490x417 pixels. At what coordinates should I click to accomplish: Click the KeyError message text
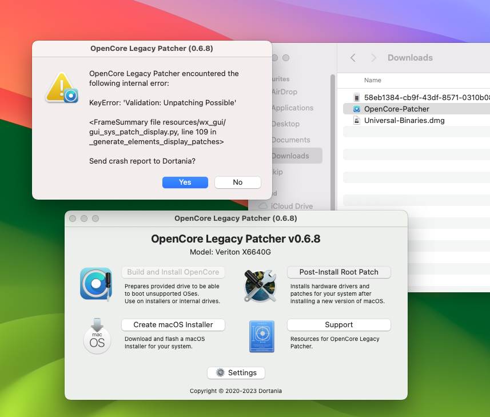(162, 103)
